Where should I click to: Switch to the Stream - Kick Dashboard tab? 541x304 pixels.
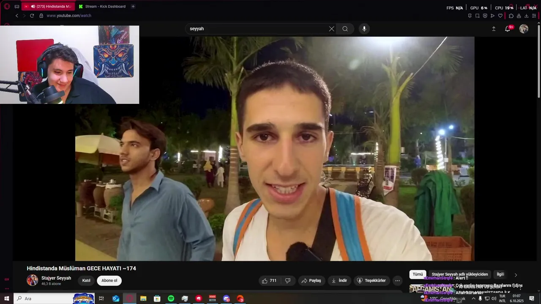(101, 6)
